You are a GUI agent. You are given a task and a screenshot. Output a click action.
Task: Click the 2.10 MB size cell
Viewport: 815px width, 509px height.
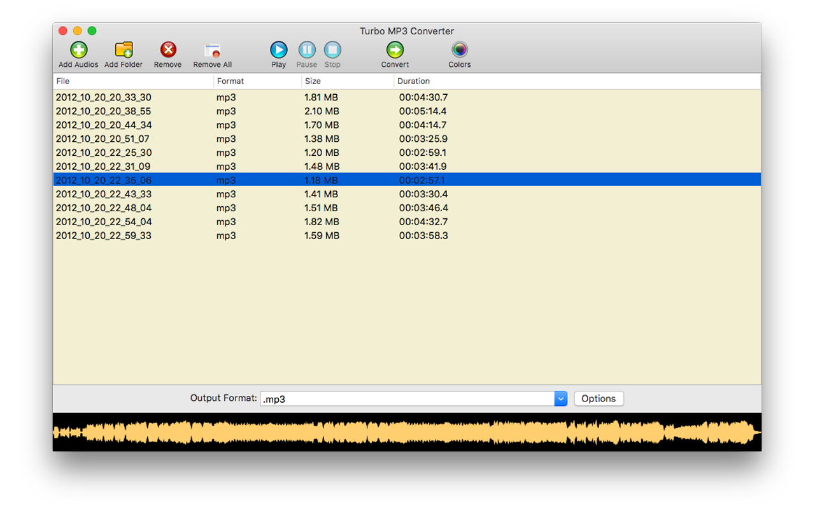[322, 111]
